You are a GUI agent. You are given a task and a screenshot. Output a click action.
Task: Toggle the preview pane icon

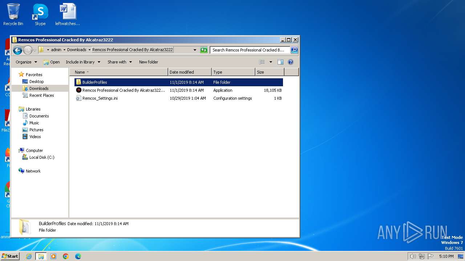click(280, 62)
